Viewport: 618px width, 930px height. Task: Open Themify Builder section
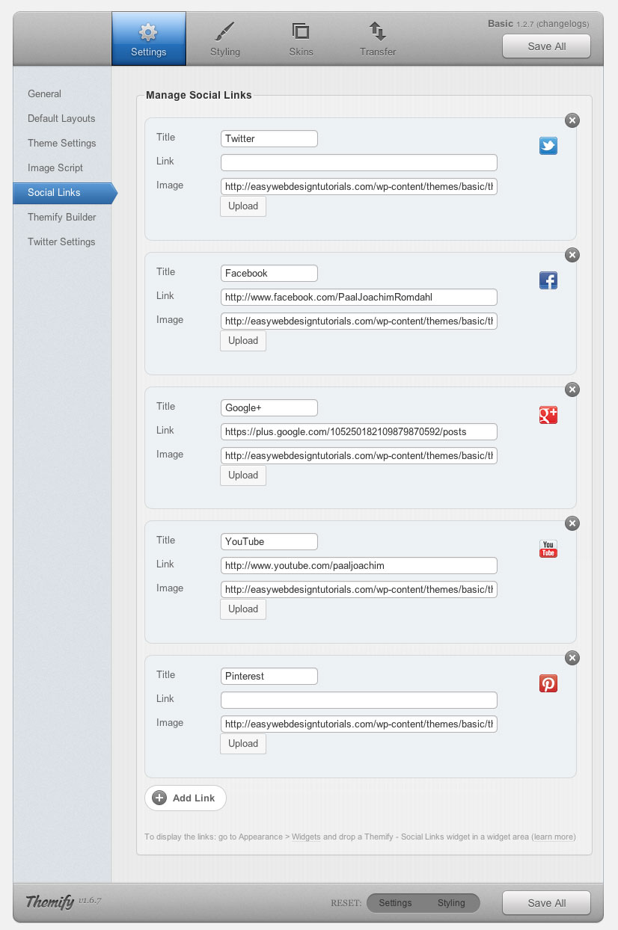(62, 217)
